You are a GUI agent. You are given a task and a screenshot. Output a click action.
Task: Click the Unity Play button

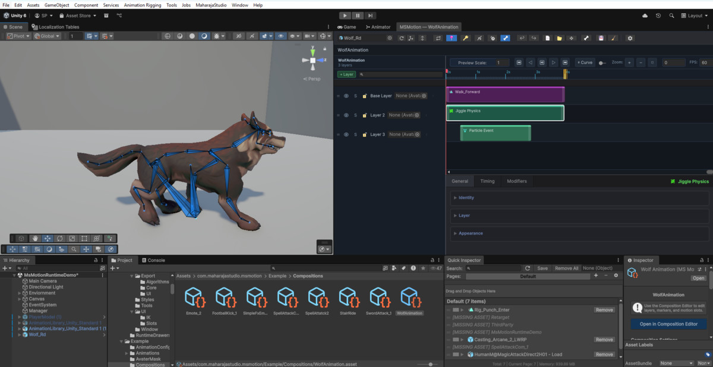(345, 15)
